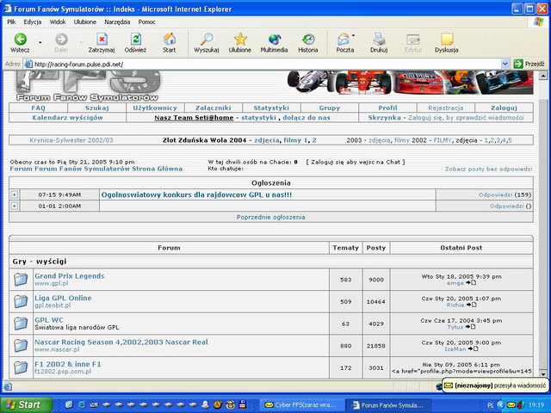The image size is (551, 413).
Task: Open the Narzędzia menu
Action: point(117,22)
